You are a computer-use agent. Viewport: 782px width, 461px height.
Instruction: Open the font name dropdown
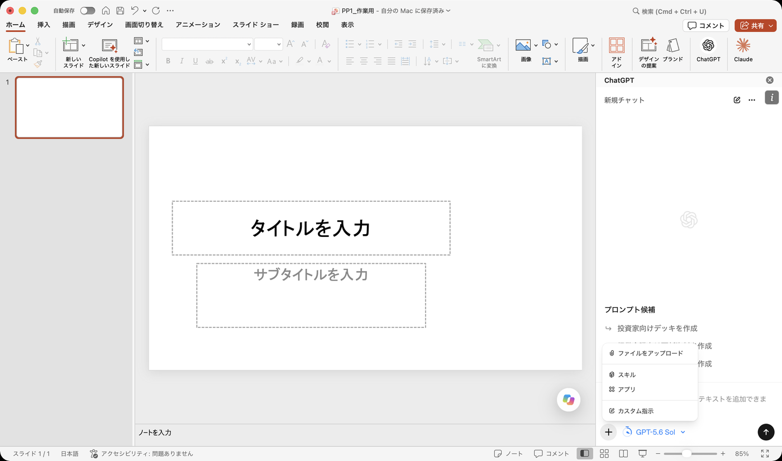click(x=249, y=44)
